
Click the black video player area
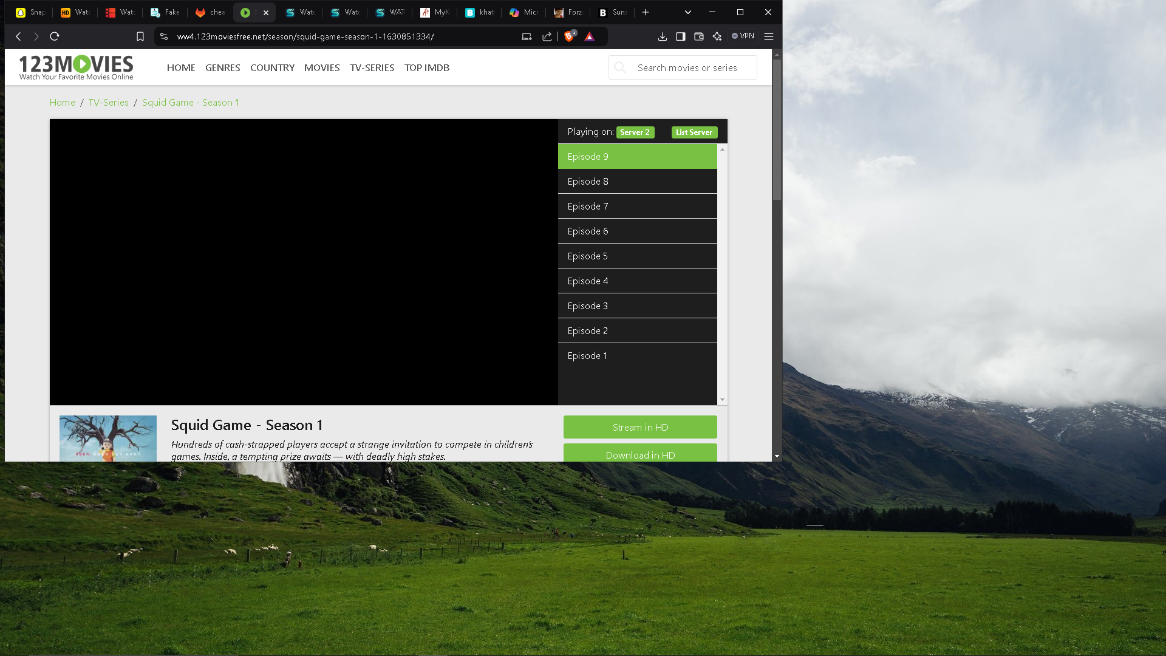[304, 262]
